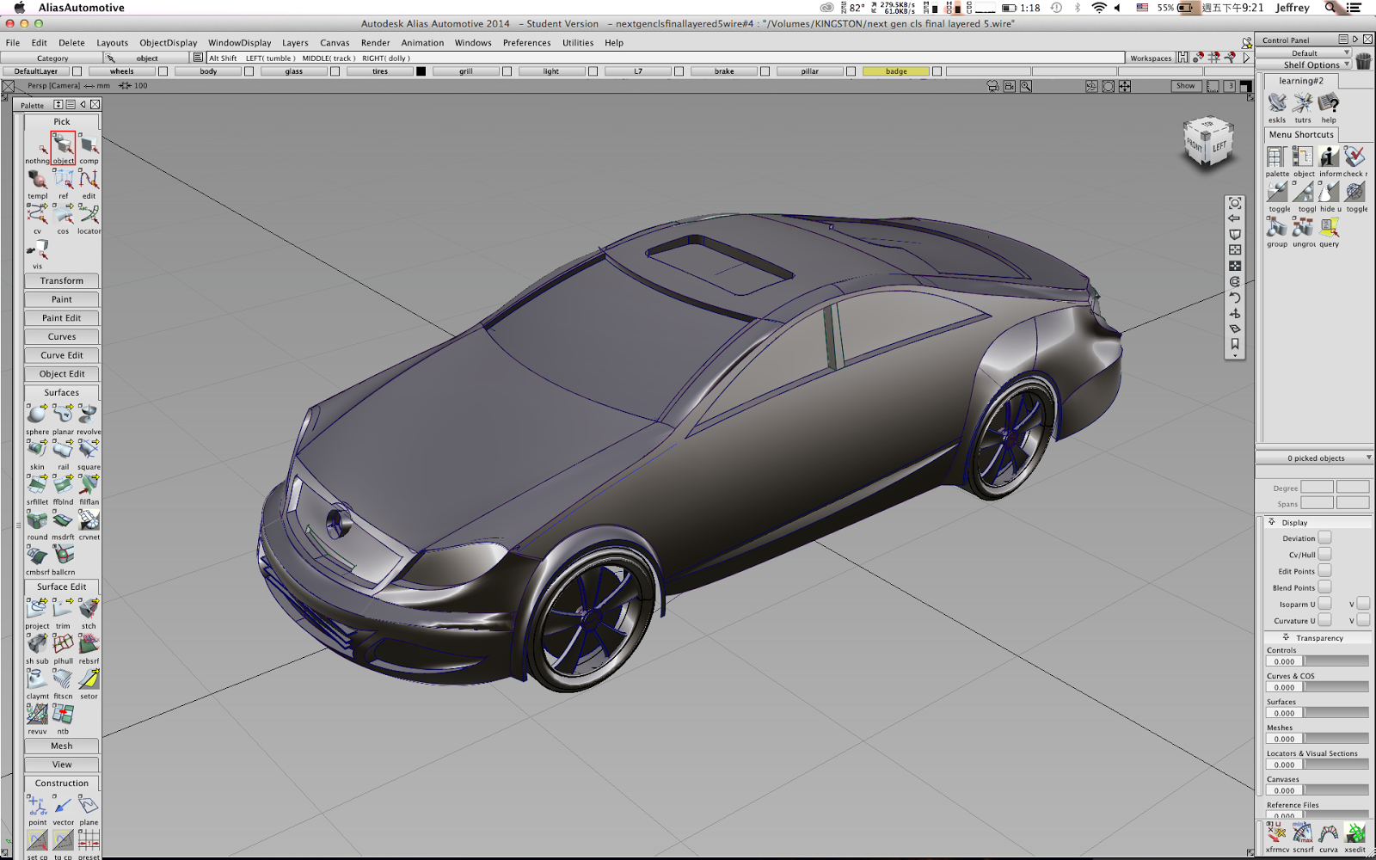Viewport: 1376px width, 860px height.
Task: Open the Render menu
Action: click(x=375, y=42)
